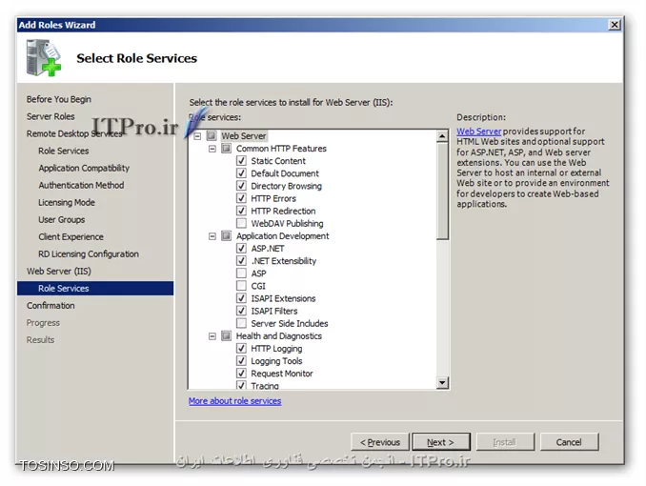The image size is (646, 486).
Task: Open More about role services link
Action: [x=234, y=400]
